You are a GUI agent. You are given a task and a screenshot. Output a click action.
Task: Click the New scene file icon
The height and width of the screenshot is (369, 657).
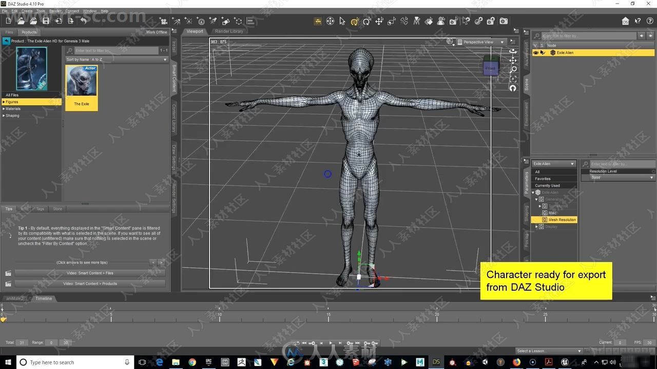click(8, 21)
